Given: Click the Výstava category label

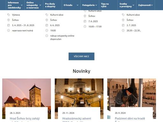Looking at the screenshot, I should (x=16, y=15).
